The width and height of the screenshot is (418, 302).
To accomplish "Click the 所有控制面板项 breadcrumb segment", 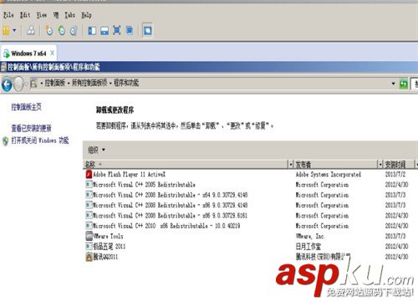I will 89,83.
